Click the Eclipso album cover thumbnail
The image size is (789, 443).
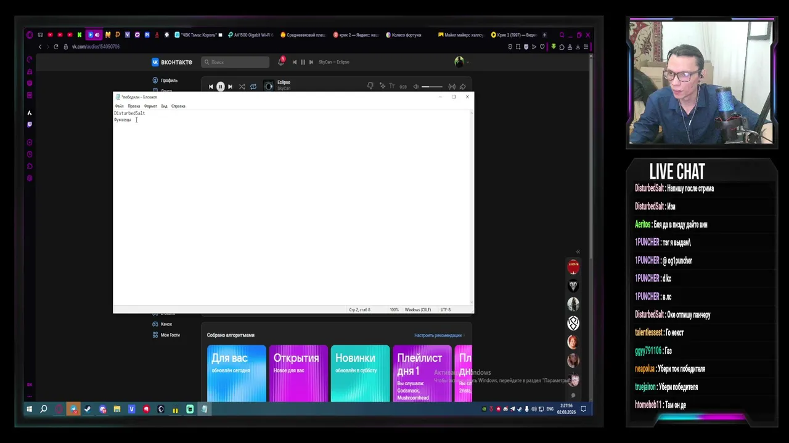(x=269, y=86)
